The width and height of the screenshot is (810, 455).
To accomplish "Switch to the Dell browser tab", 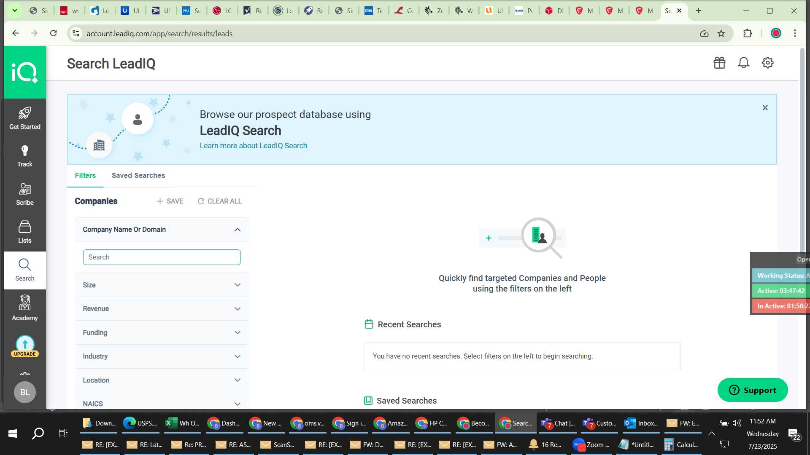I will pos(191,11).
